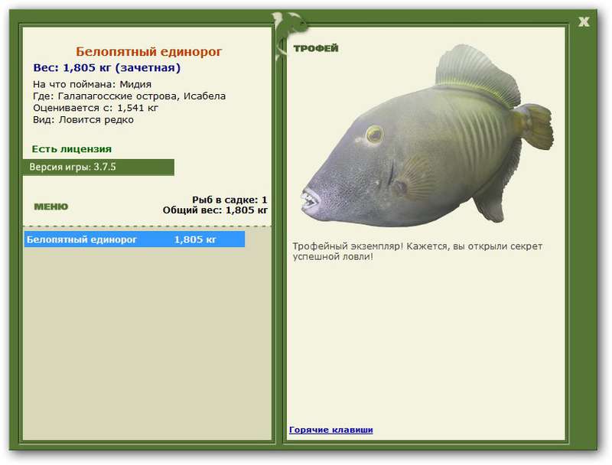The image size is (612, 465).
Task: Click the title Белопятный единорог
Action: click(148, 51)
